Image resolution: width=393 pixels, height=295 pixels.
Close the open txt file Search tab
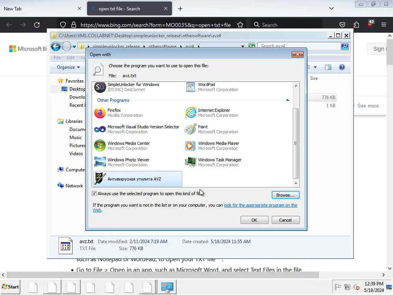166,8
